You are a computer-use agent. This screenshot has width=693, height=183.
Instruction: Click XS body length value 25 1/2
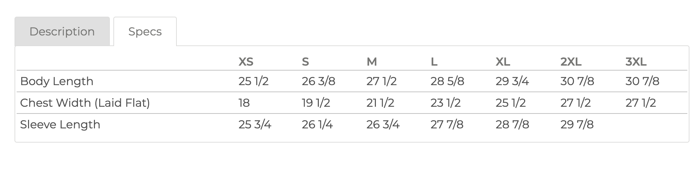(x=253, y=81)
